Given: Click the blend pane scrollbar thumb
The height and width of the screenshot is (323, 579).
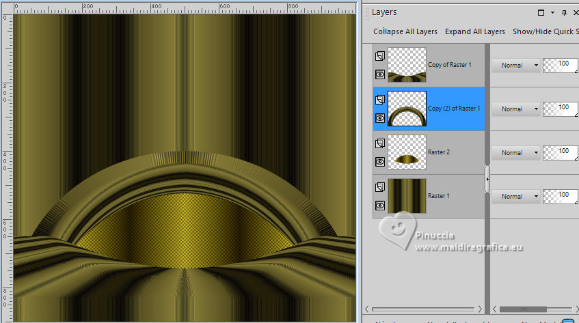Looking at the screenshot, I should coord(523,309).
